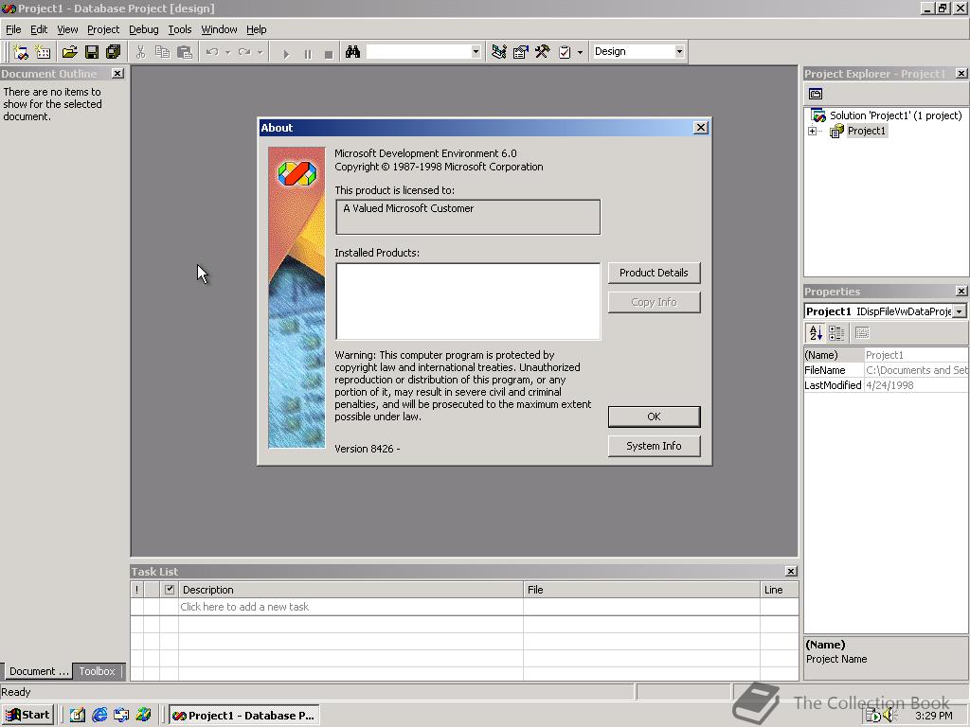Click the Line column header in Task List
This screenshot has height=727, width=970.
click(780, 590)
